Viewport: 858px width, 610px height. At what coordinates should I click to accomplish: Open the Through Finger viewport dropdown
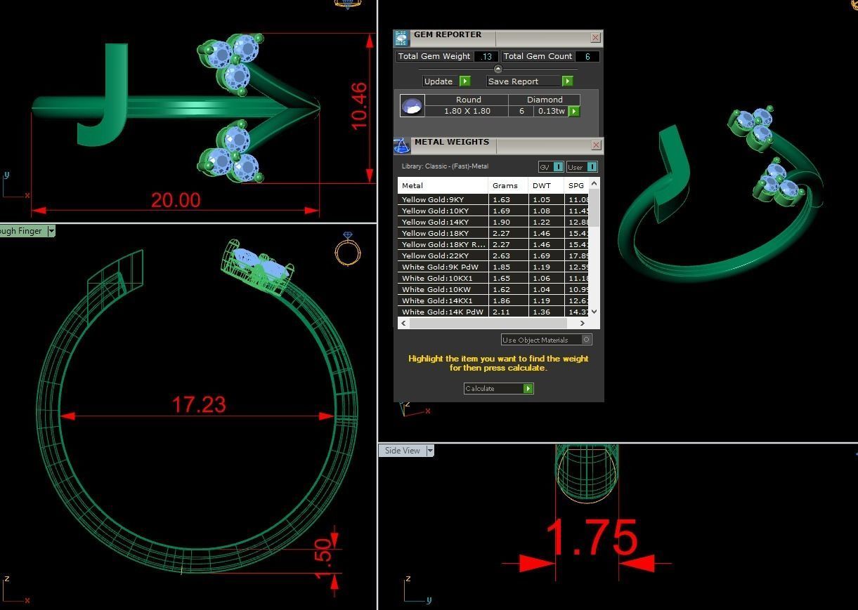click(x=51, y=231)
